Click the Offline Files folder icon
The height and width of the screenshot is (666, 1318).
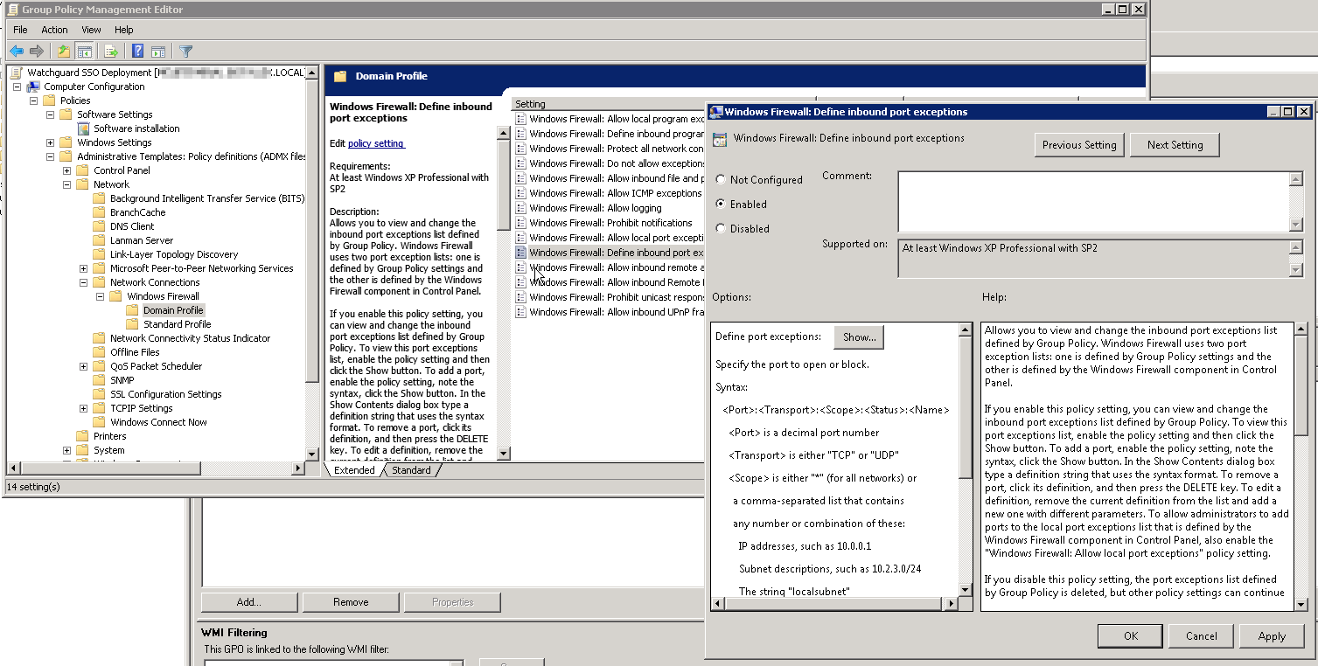pyautogui.click(x=99, y=352)
